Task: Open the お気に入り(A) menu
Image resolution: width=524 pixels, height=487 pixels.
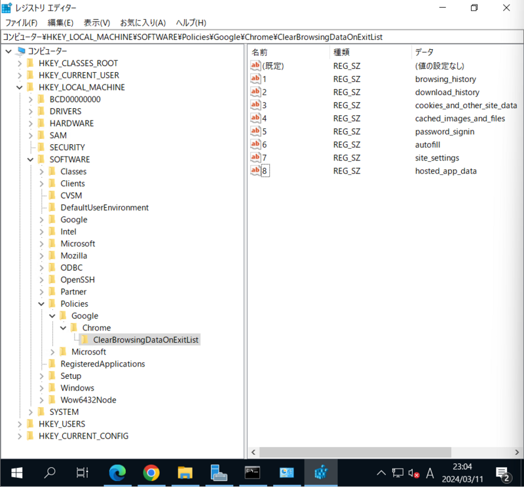Action: point(143,23)
